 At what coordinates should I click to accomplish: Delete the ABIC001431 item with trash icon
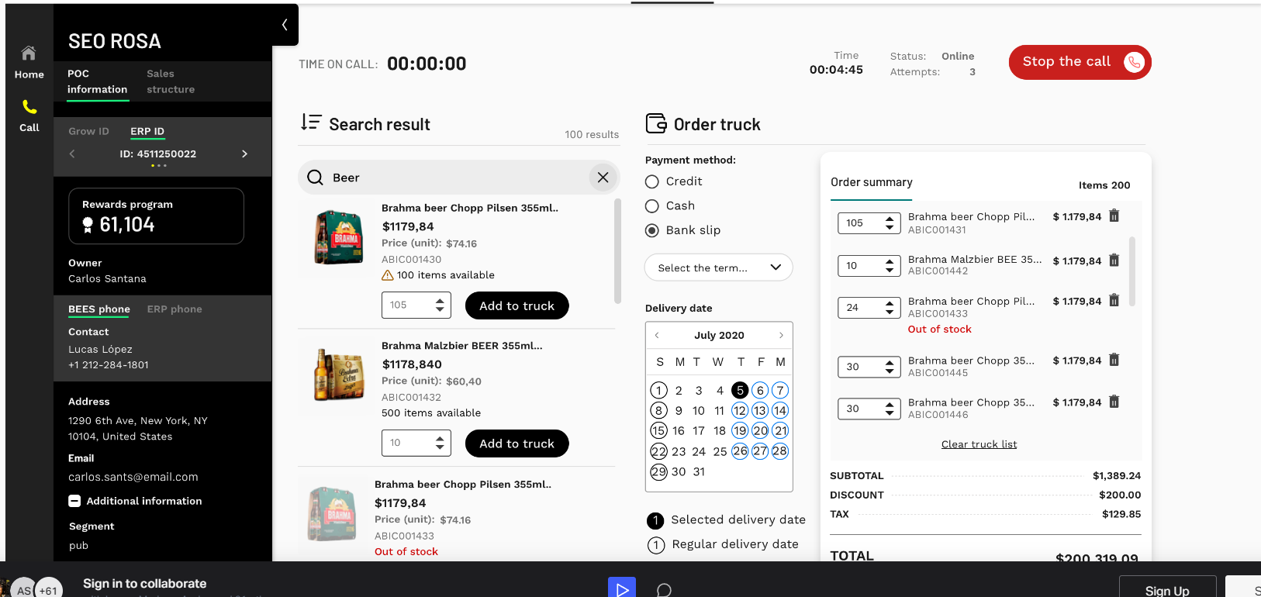pos(1114,216)
